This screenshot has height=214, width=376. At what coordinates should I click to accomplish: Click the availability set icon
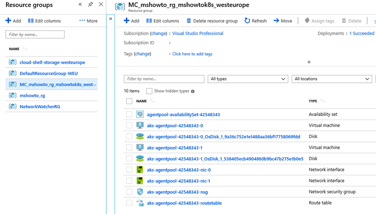140,114
